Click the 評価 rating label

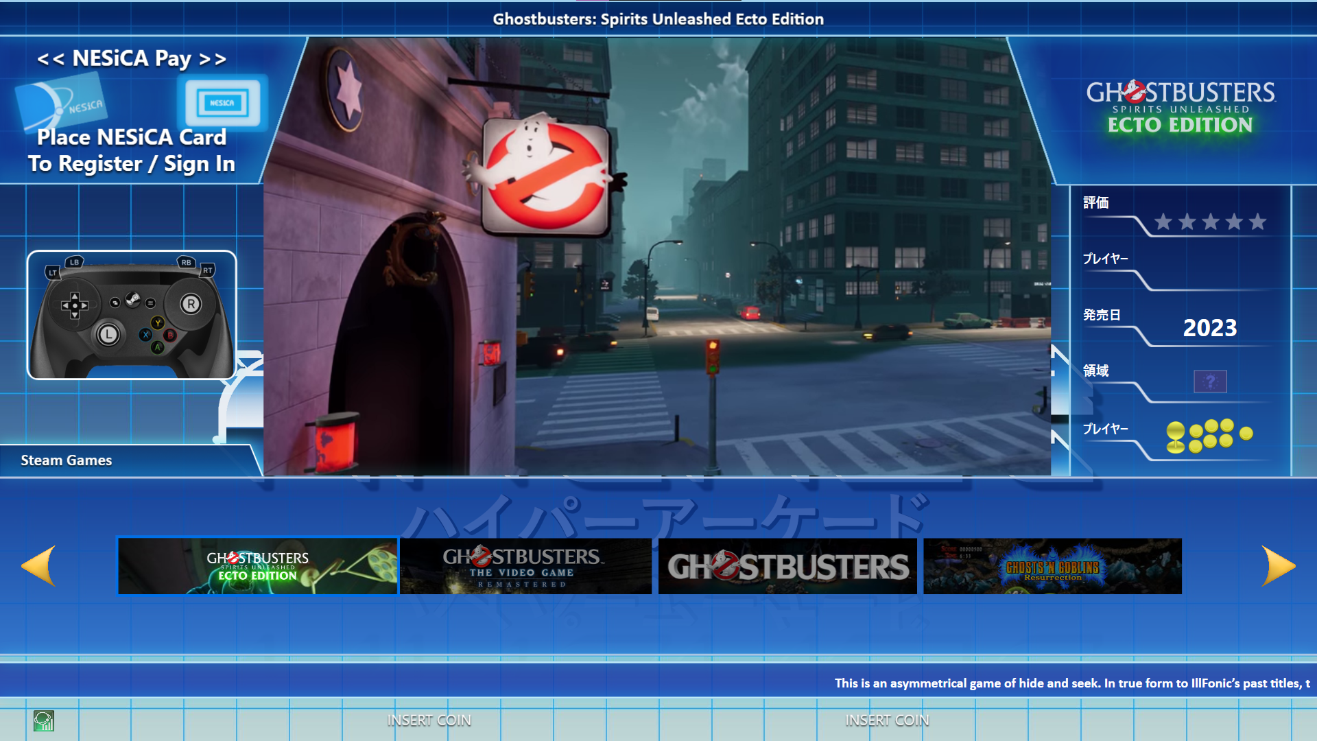(1096, 202)
